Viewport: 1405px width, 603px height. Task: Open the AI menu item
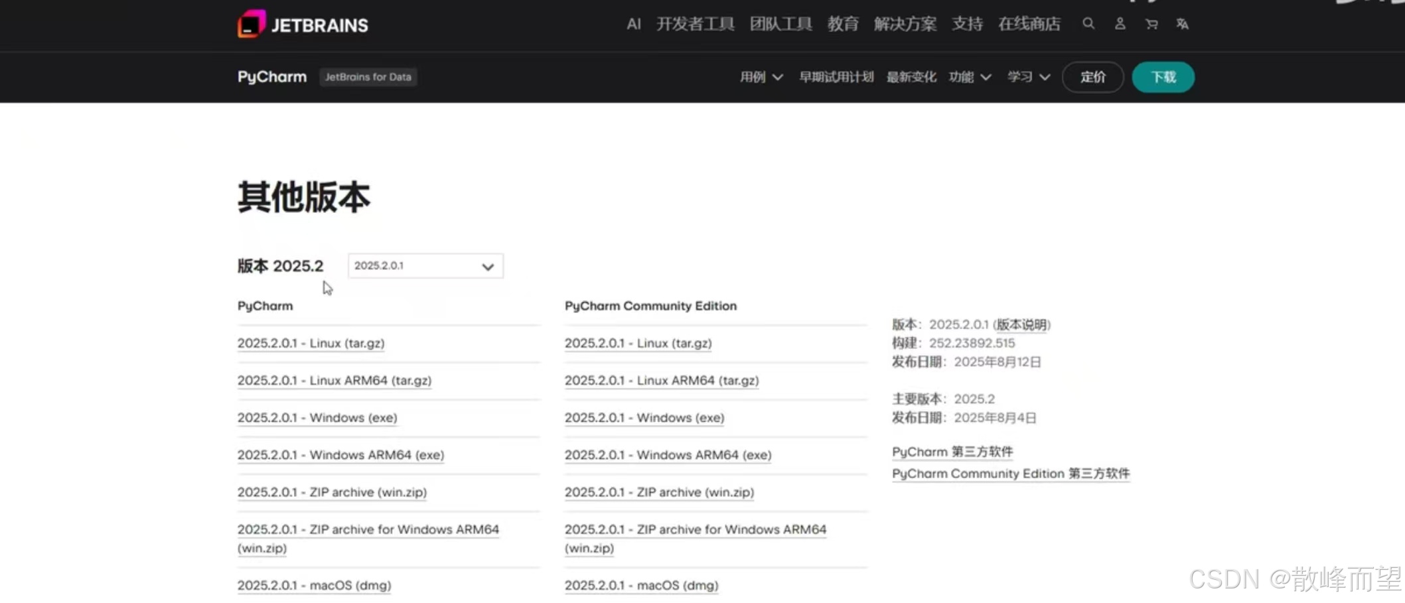pyautogui.click(x=634, y=24)
